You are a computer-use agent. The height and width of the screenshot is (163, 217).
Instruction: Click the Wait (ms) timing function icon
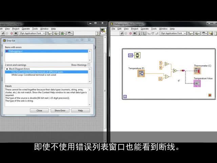point(137,55)
